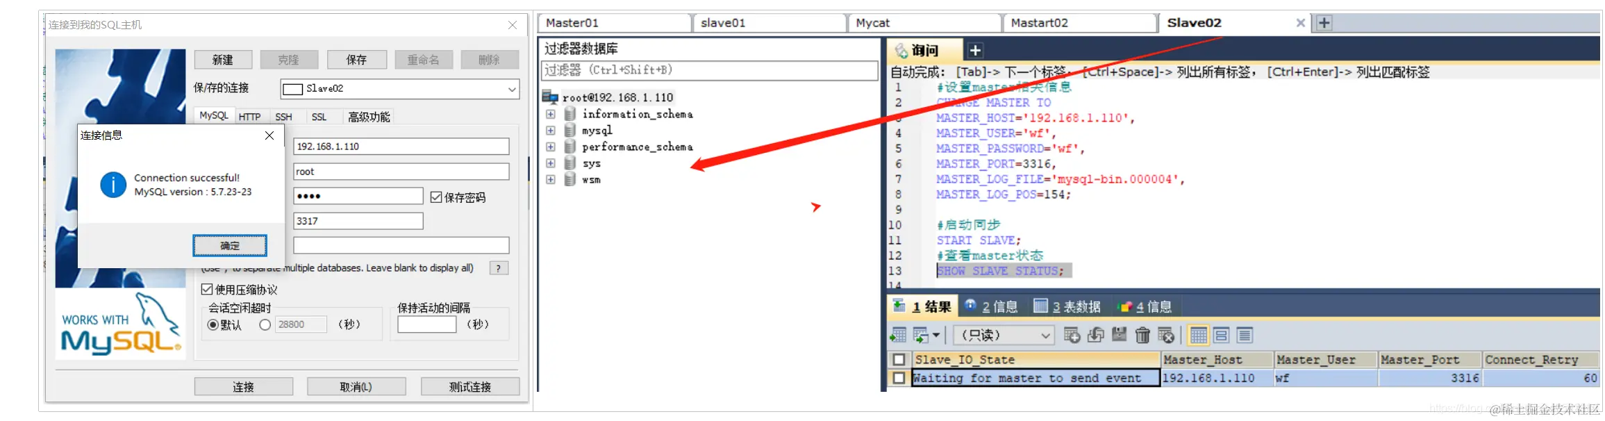The height and width of the screenshot is (421, 1605).
Task: Switch to the Mycat connection tab
Action: coord(925,23)
